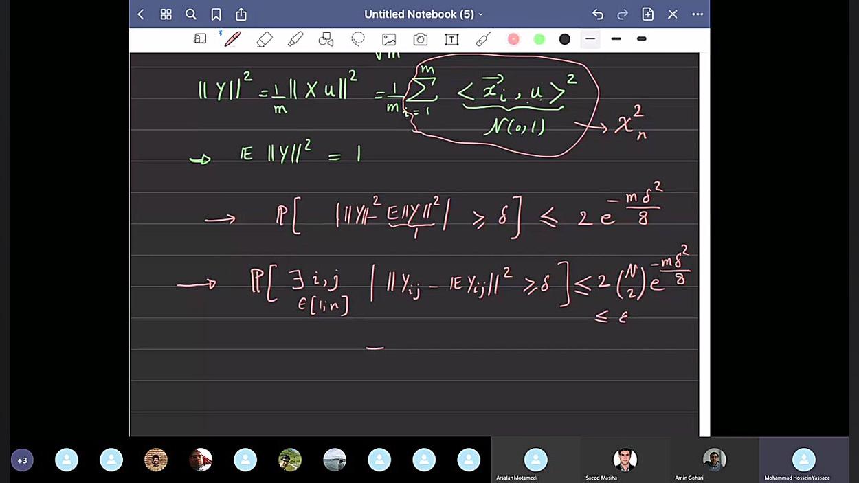Activate the lasso selection tool
Screen dimensions: 859x483
point(357,39)
